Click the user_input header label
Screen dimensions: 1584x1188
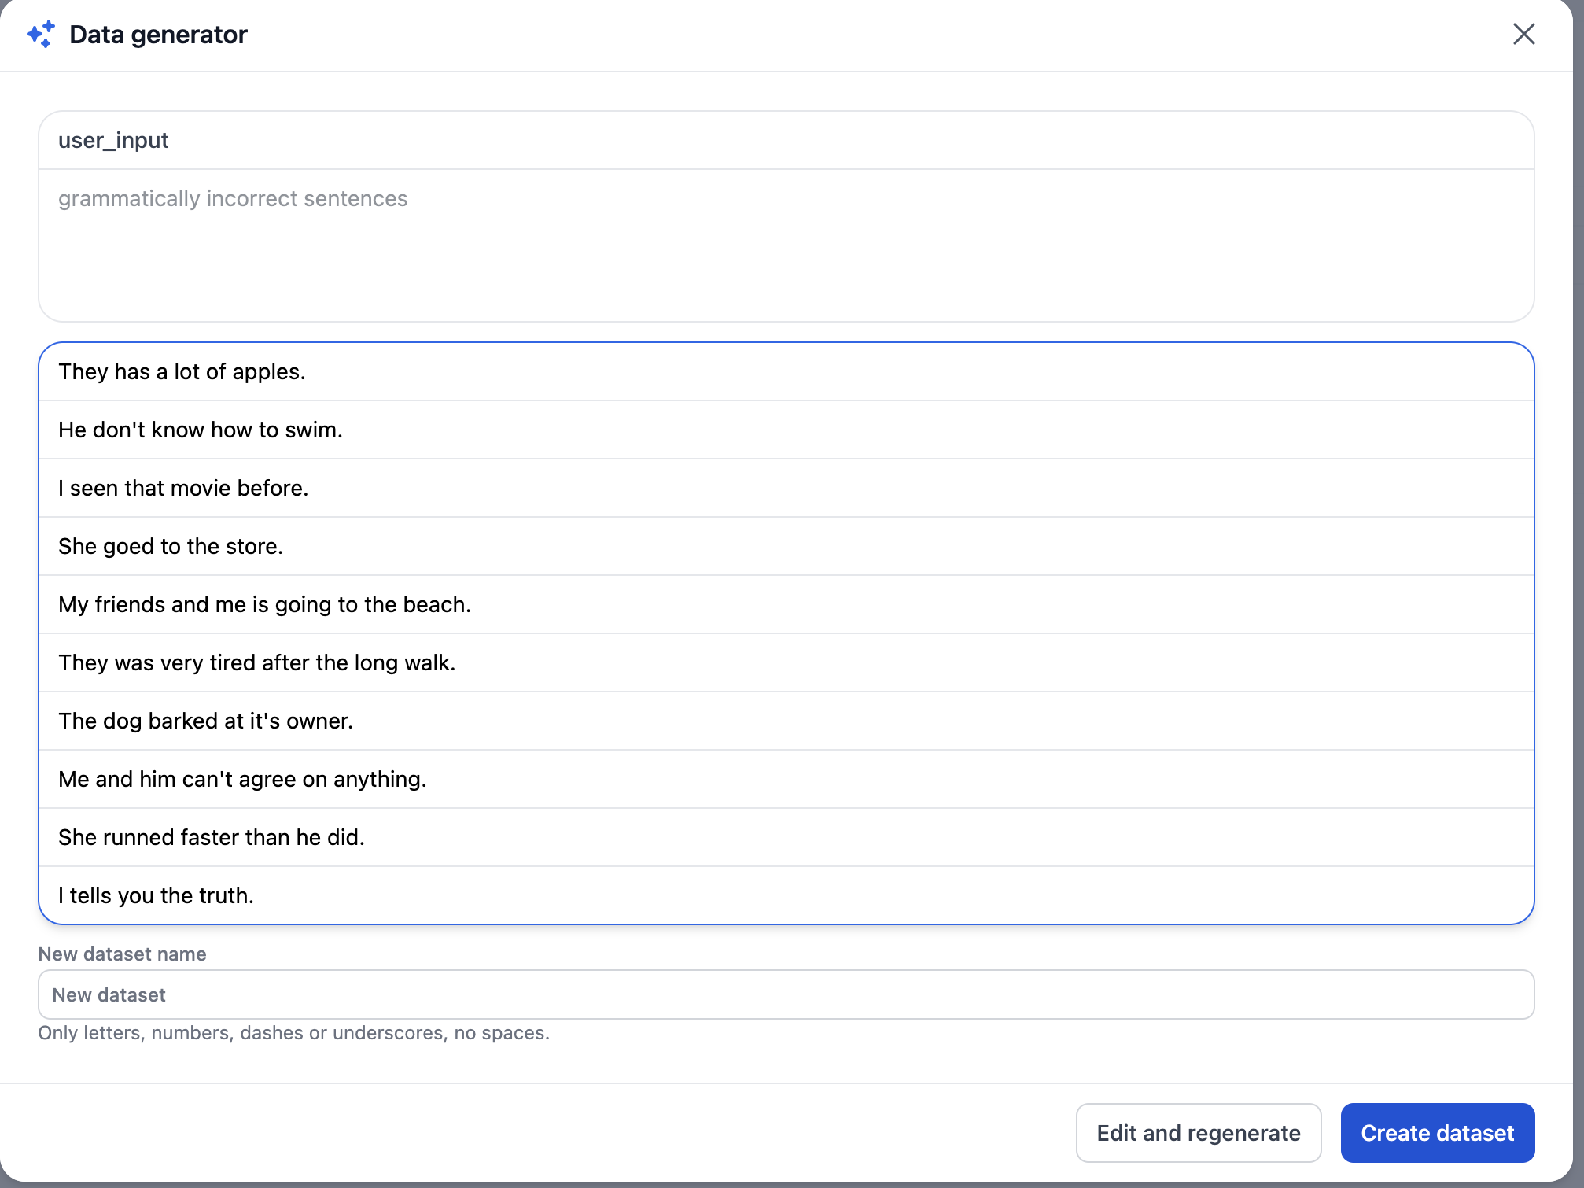pyautogui.click(x=113, y=140)
